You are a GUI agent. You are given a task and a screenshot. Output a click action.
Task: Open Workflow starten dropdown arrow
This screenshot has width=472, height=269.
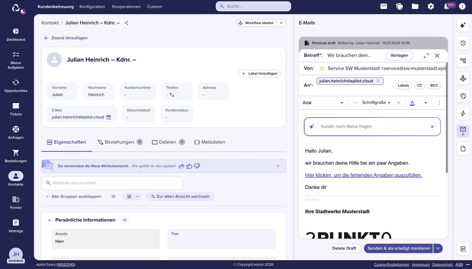[281, 23]
